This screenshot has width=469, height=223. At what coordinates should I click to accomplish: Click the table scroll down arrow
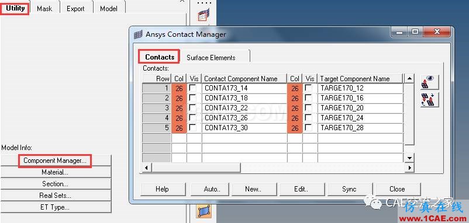tap(409, 158)
